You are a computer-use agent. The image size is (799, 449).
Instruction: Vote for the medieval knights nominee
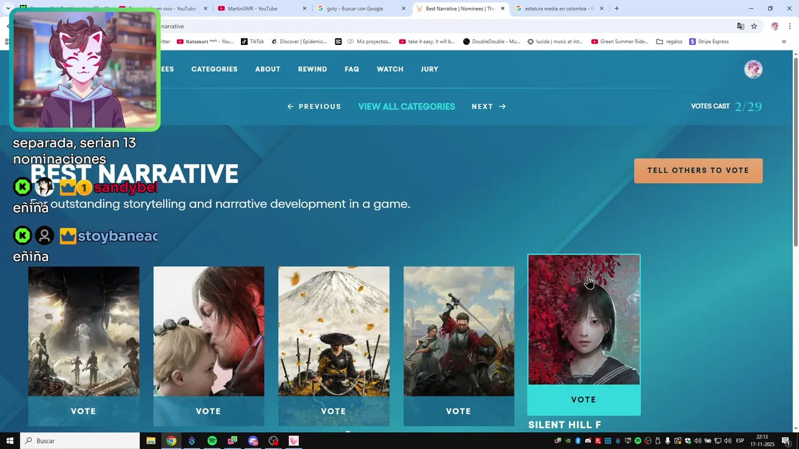458,412
